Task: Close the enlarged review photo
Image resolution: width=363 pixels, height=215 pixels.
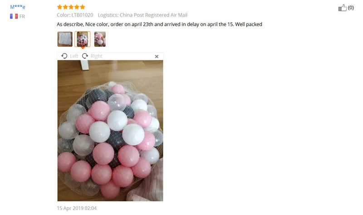Action: (157, 56)
